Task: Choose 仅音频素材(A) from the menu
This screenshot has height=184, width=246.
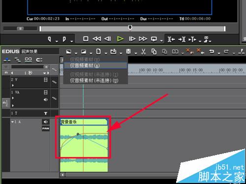Action: tap(95, 66)
